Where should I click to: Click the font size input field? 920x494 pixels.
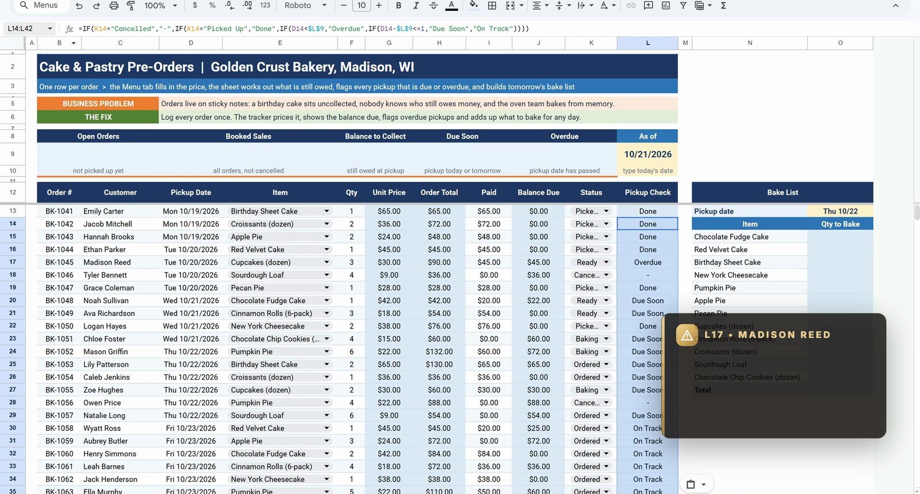(362, 5)
